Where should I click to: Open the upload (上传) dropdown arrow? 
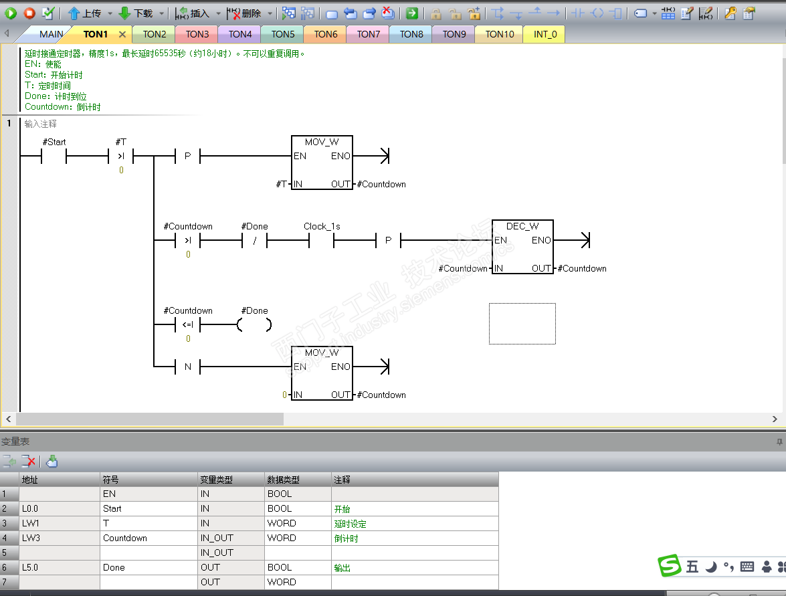(110, 13)
